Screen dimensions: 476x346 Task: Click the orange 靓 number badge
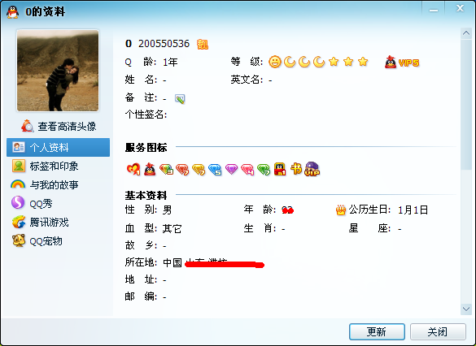pyautogui.click(x=202, y=44)
